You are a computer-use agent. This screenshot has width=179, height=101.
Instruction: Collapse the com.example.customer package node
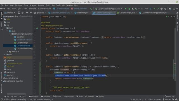click(x=10, y=34)
